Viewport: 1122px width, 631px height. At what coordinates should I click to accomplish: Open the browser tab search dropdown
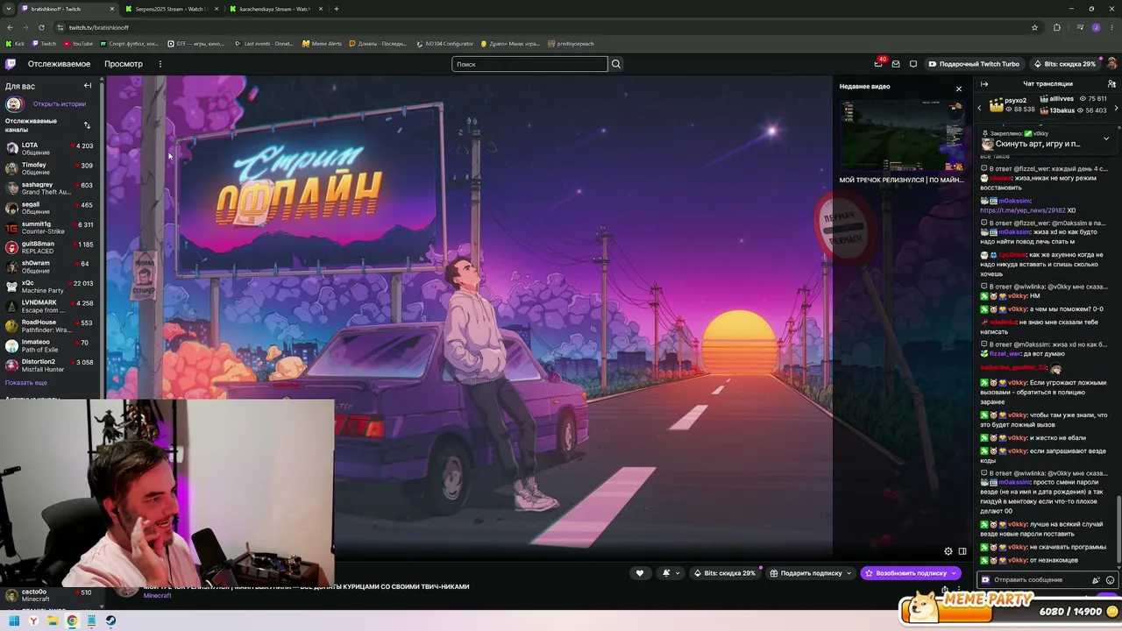click(x=9, y=9)
